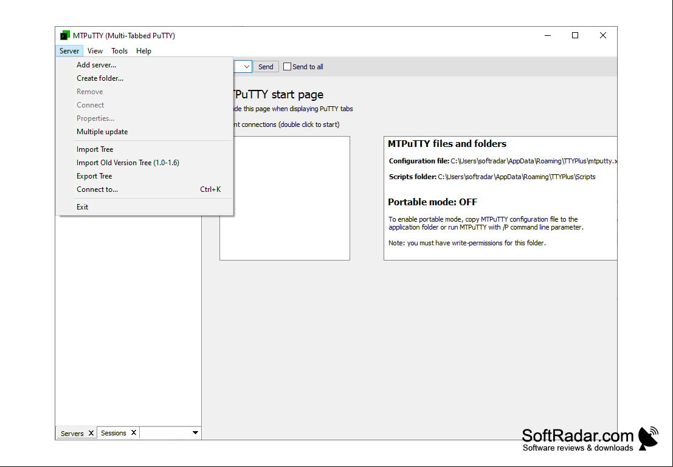Maximize the MTPuTTY window
The image size is (673, 467).
(x=575, y=36)
